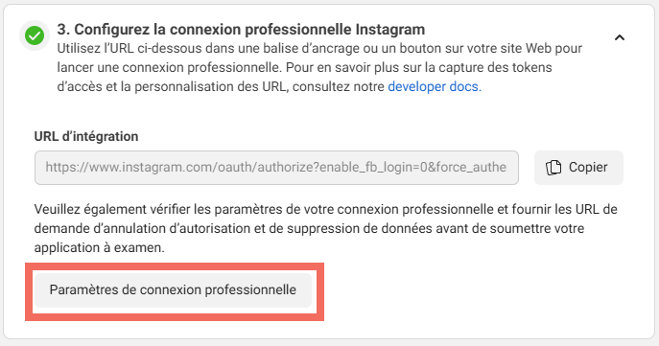Click the heading Configurez la connexion professionnelle Instagram

point(249,30)
